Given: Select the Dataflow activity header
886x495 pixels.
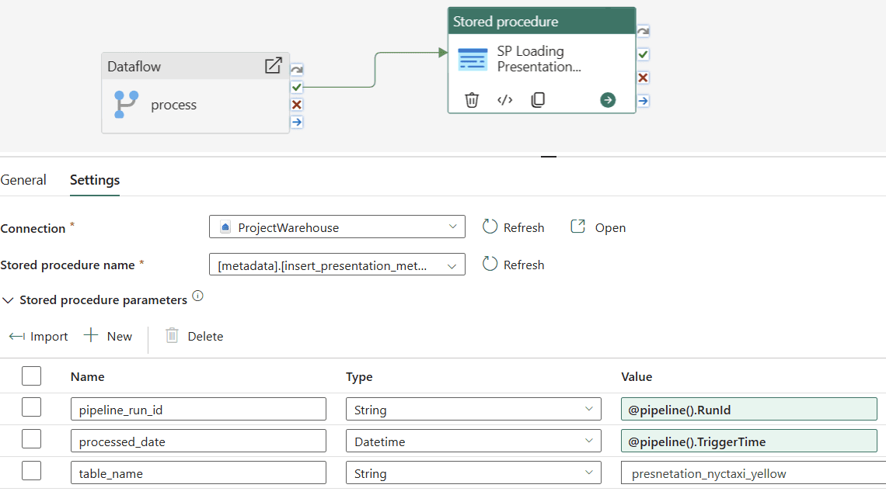Looking at the screenshot, I should click(196, 67).
